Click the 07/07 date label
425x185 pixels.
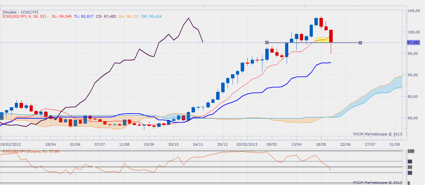[100, 144]
